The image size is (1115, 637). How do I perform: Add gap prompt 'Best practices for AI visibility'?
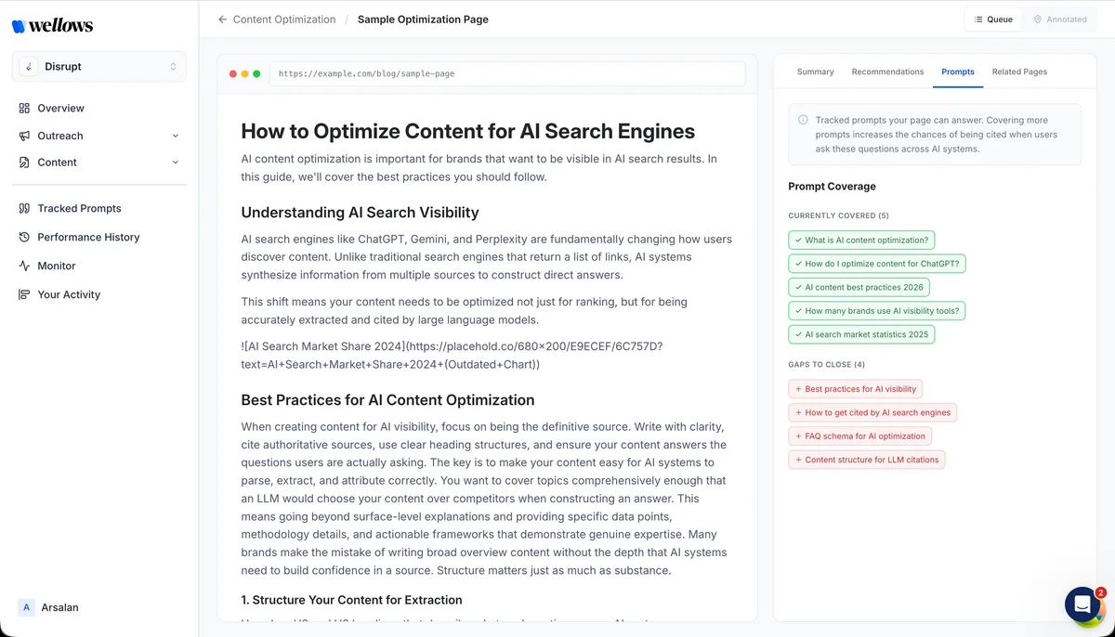(855, 389)
